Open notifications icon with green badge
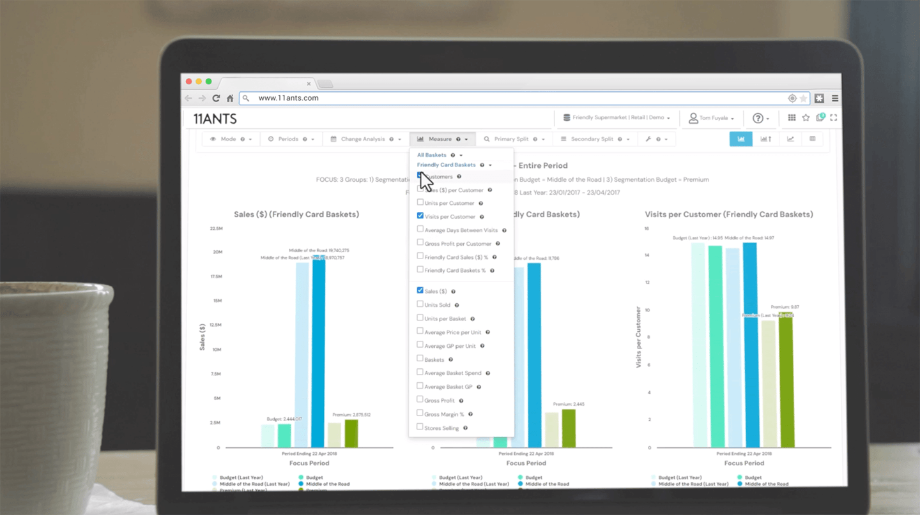The width and height of the screenshot is (920, 515). pos(820,117)
